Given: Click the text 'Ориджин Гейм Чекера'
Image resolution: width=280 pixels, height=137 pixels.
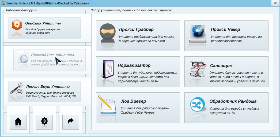Looking at the screenshot, I should 138,113.
